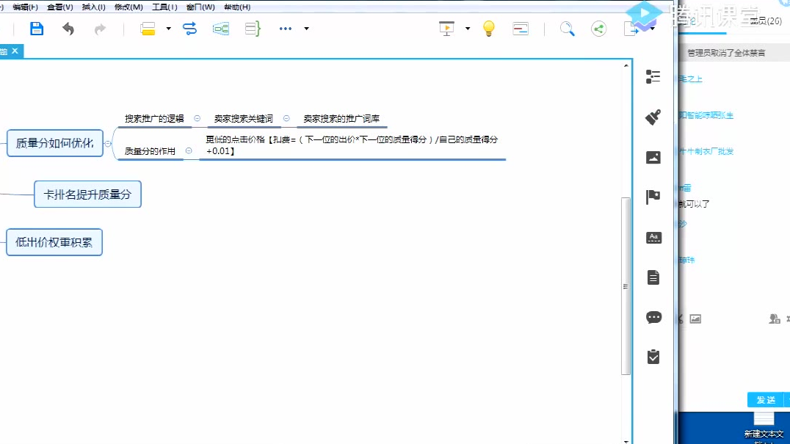
Task: Open the 编辑(E) menu
Action: click(x=25, y=7)
